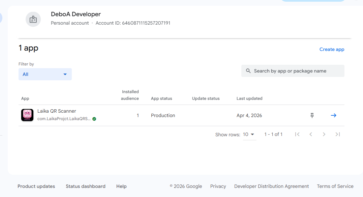Open the Privacy footer link

[218, 186]
